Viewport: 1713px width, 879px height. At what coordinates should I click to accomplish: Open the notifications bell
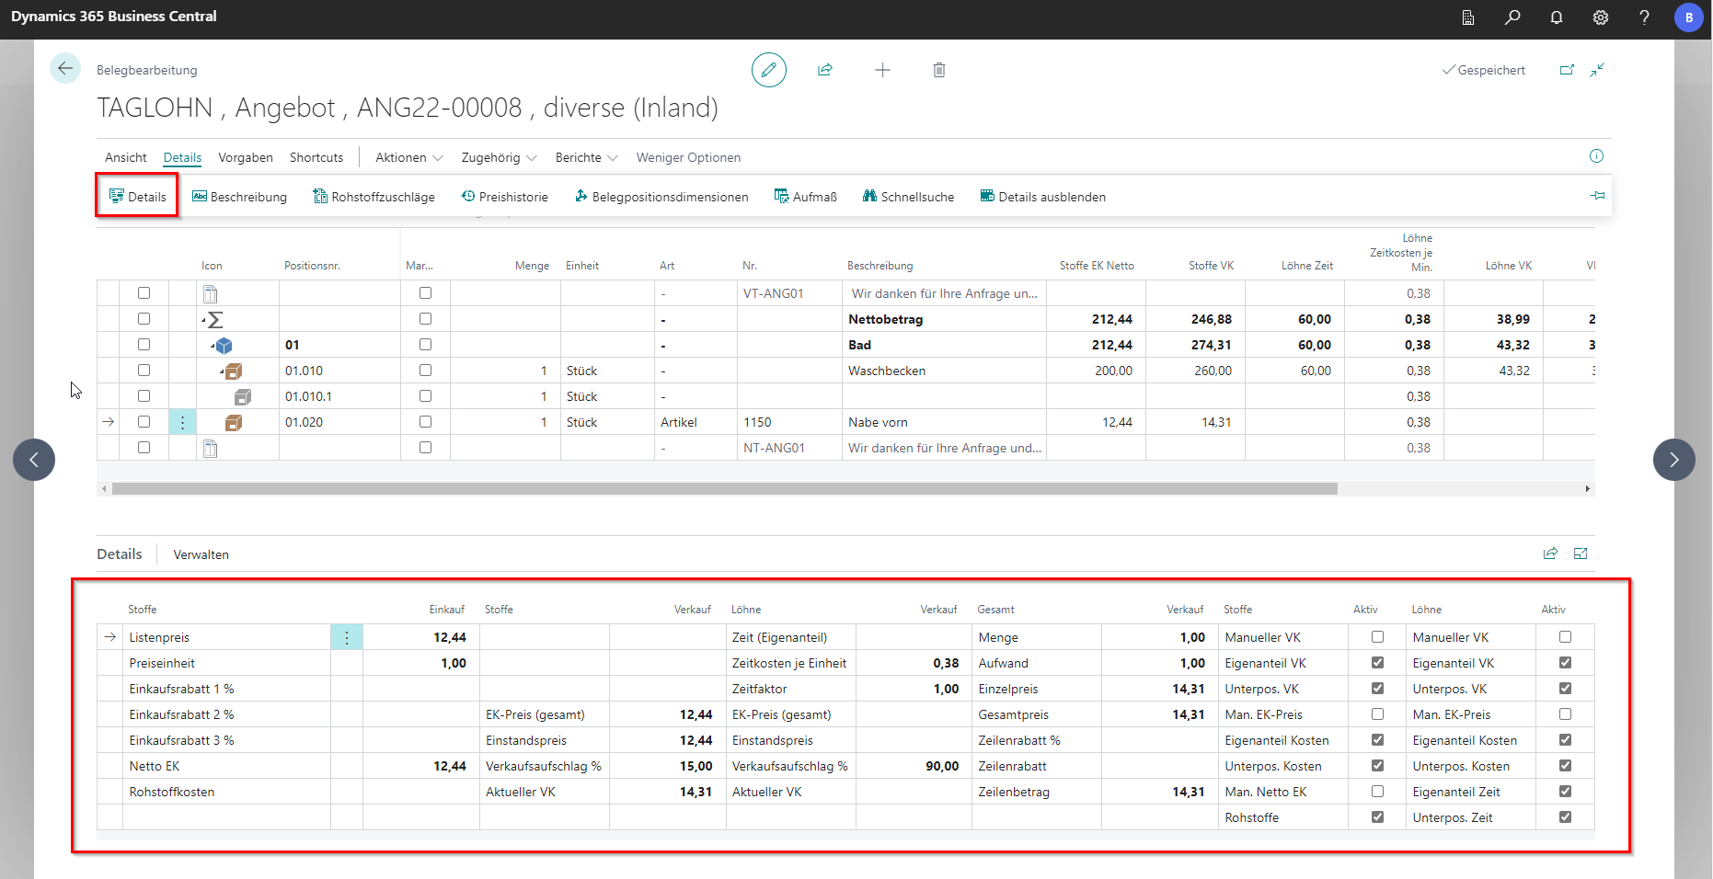pos(1556,17)
